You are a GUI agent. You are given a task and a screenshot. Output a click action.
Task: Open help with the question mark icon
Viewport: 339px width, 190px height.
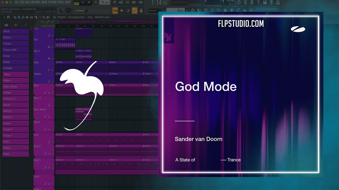[x=258, y=2]
